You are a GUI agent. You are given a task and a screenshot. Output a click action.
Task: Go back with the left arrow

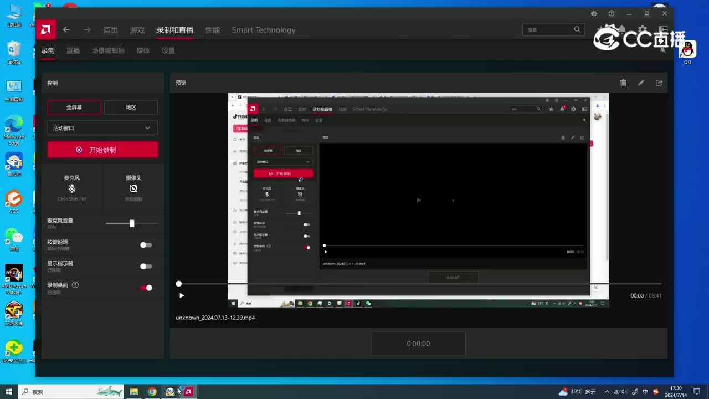[66, 30]
